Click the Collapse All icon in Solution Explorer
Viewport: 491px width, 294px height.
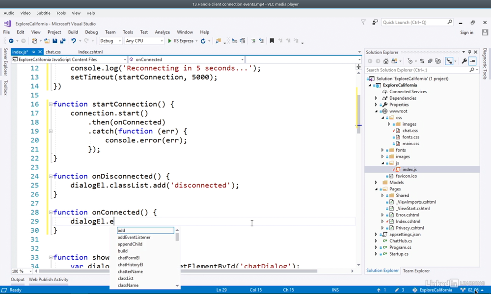tap(430, 61)
